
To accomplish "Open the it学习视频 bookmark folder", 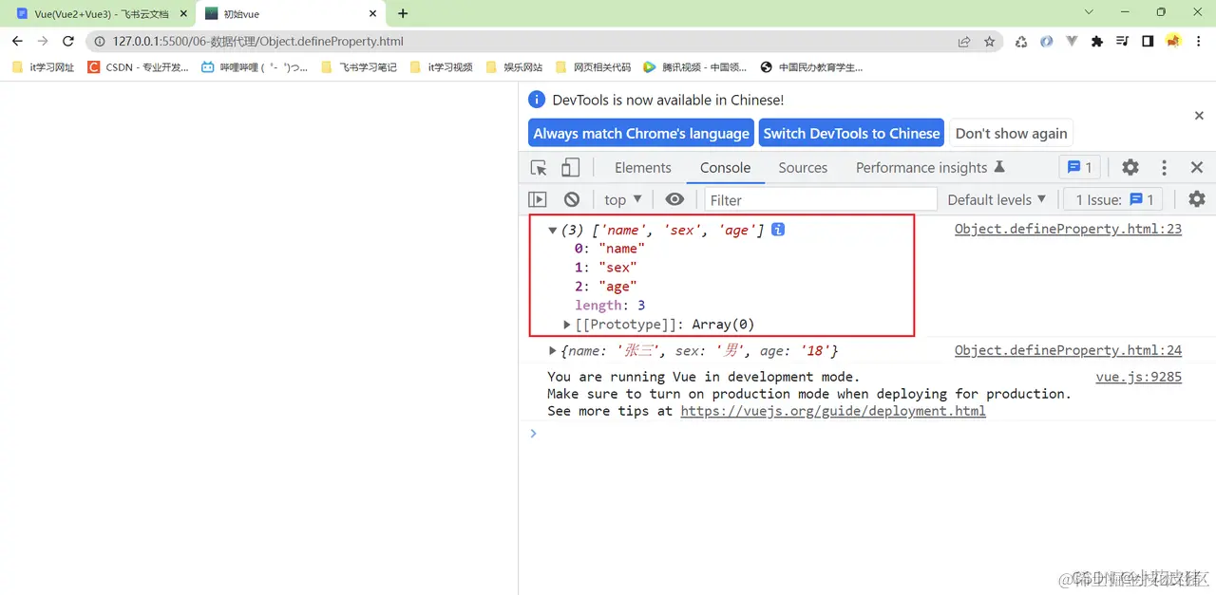I will 442,67.
